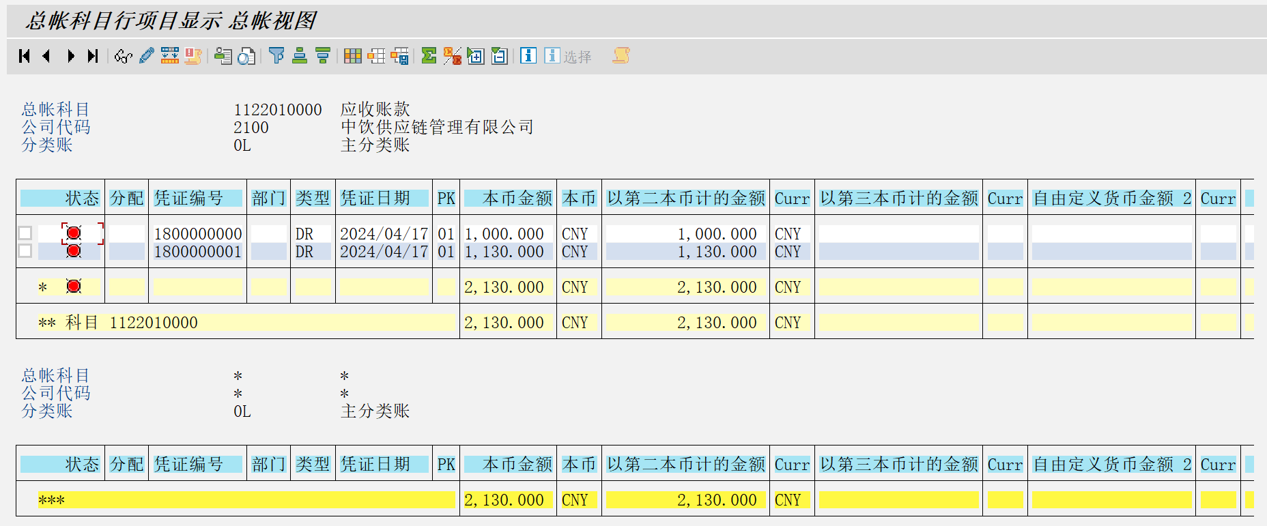This screenshot has width=1267, height=526.
Task: Select the 本币金额 column header in the upper table
Action: (x=508, y=199)
